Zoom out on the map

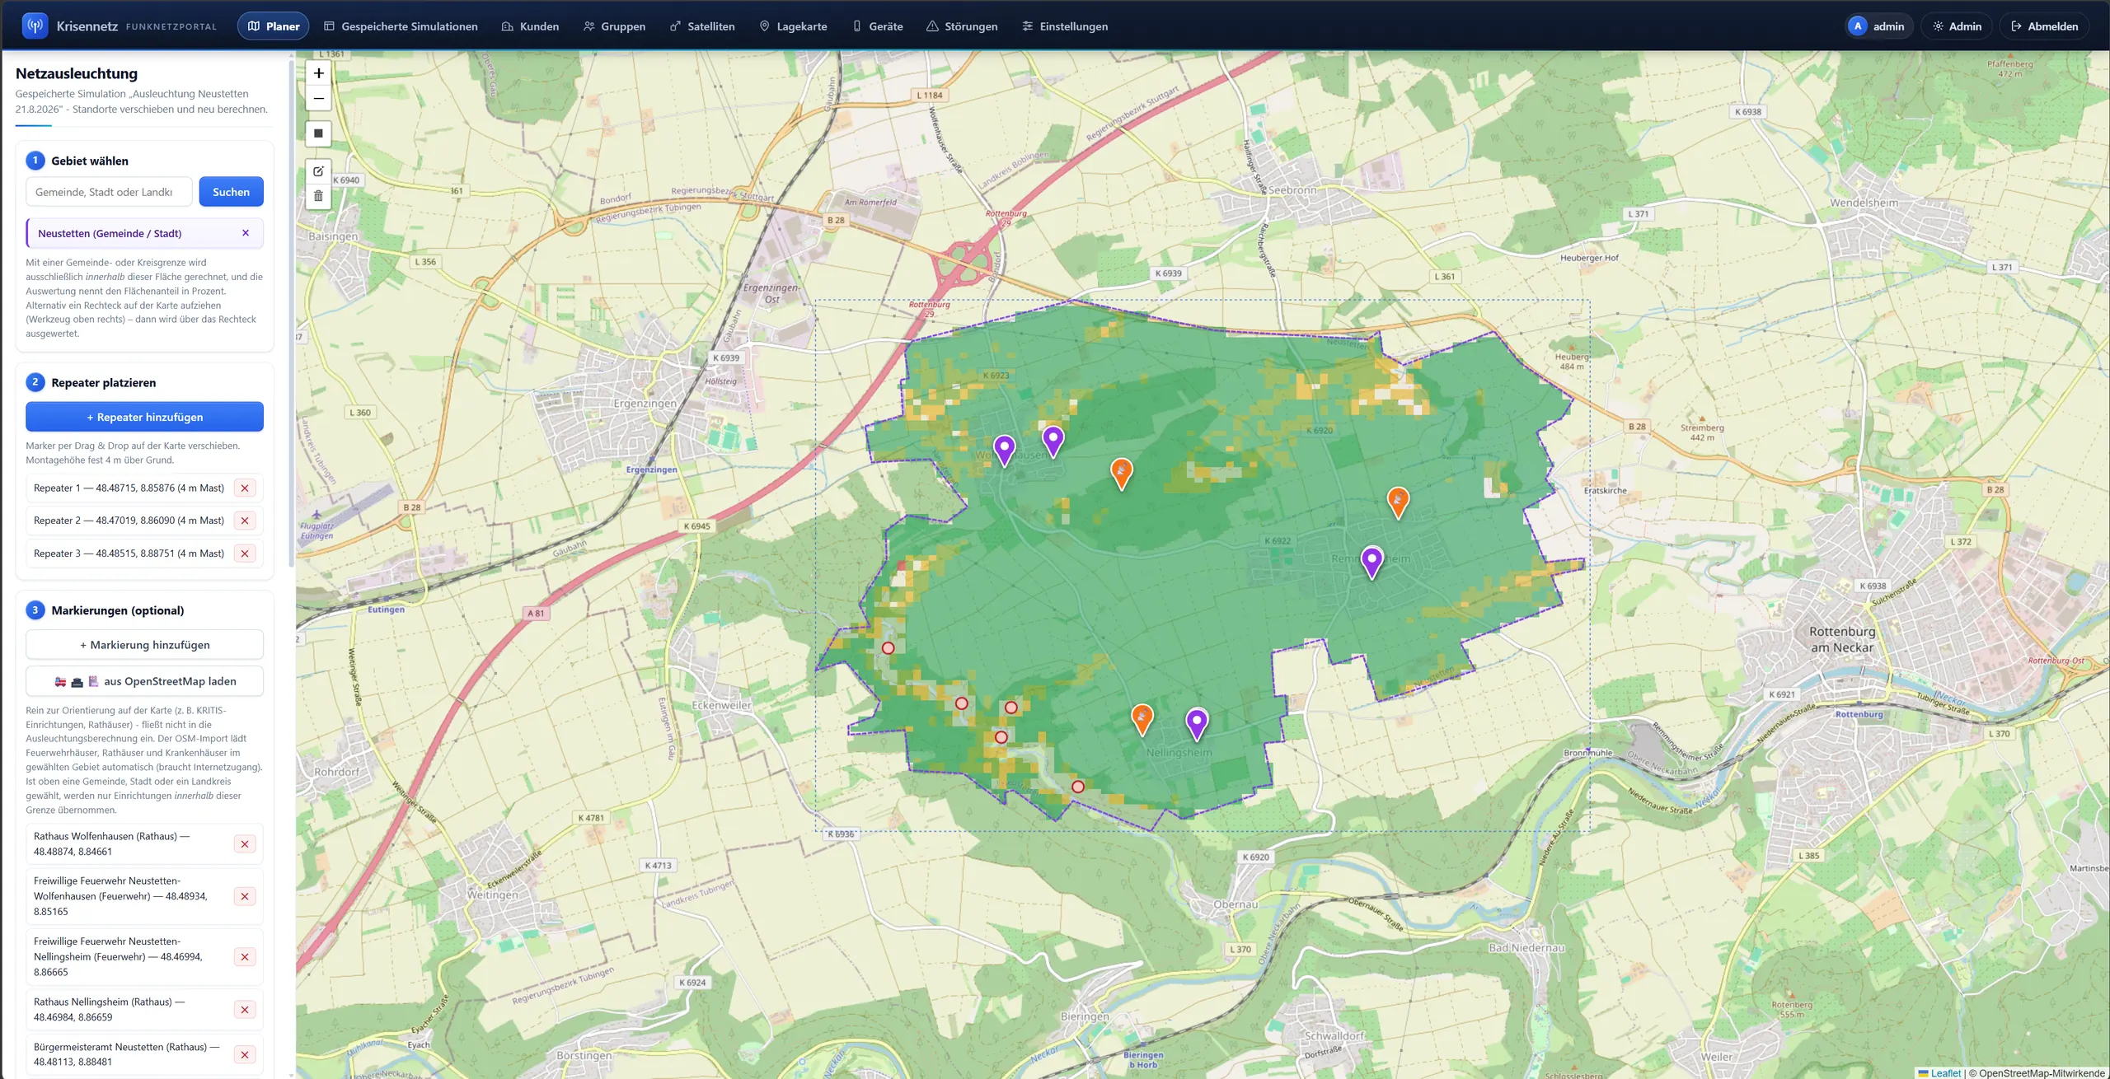pos(319,99)
